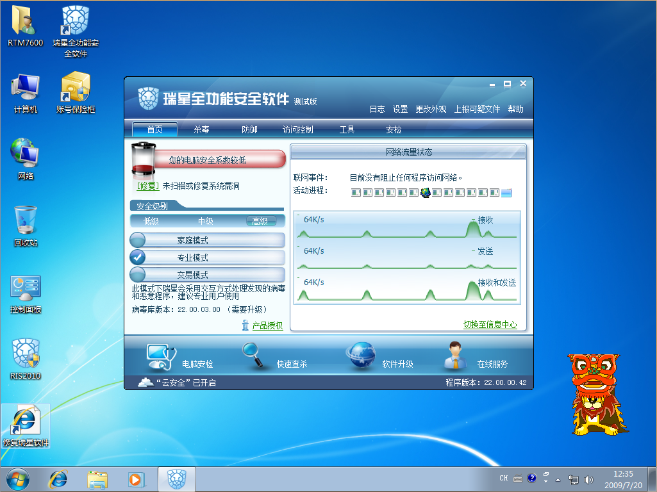
Task: Select the RIS2010 desktop icon
Action: (x=26, y=359)
